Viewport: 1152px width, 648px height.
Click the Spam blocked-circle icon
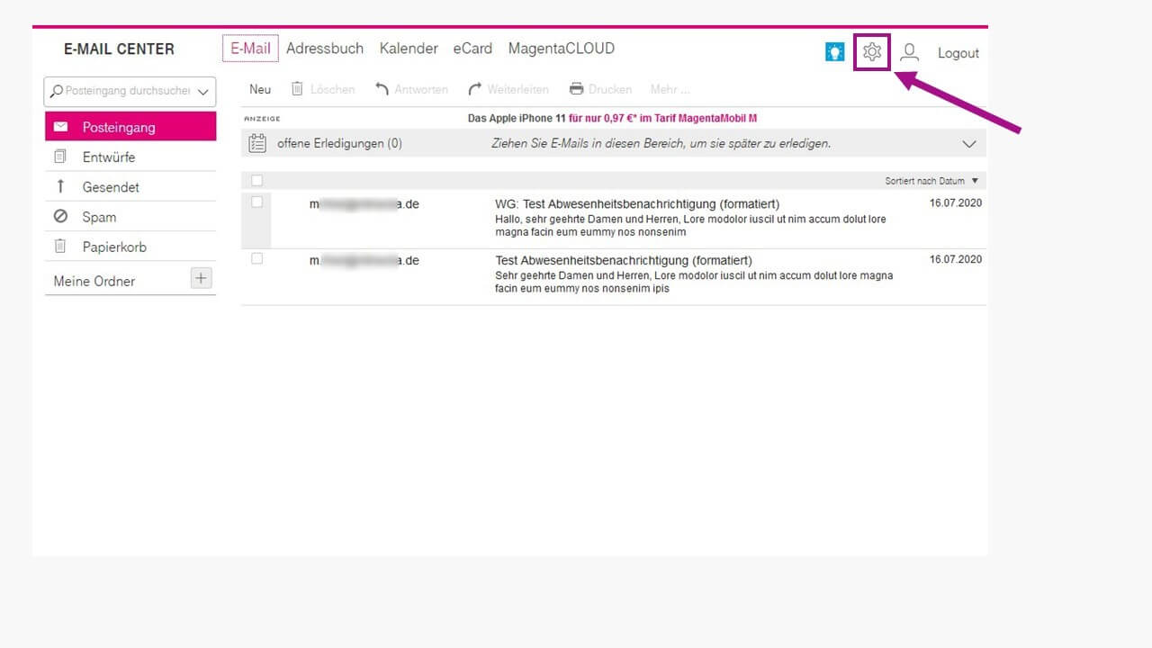(x=60, y=216)
